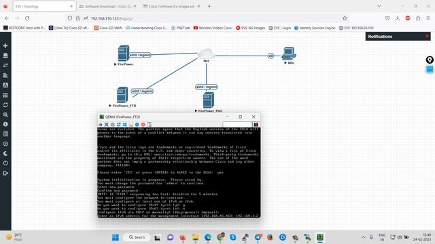Select the FirePower_FTD node icon

(x=122, y=95)
